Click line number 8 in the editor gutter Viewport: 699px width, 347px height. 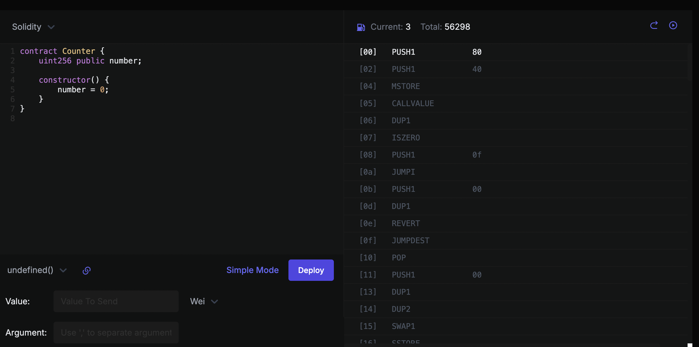pyautogui.click(x=12, y=118)
